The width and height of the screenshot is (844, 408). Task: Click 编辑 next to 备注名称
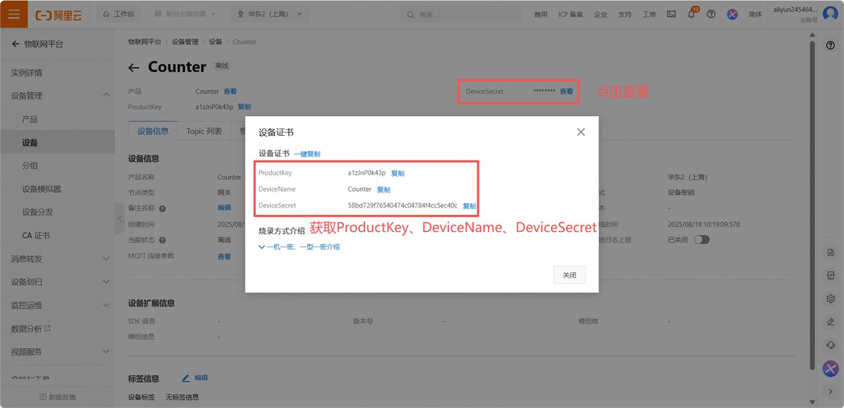point(224,208)
